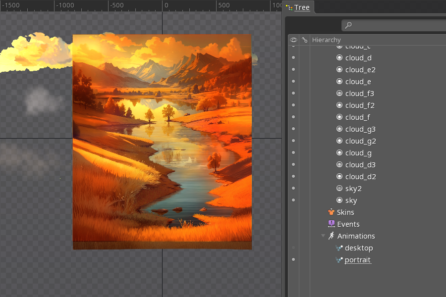
Task: Hide the sky slot via visibility dot
Action: tap(293, 200)
